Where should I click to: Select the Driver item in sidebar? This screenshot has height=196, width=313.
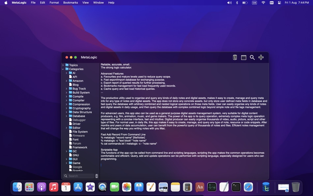(x=75, y=124)
